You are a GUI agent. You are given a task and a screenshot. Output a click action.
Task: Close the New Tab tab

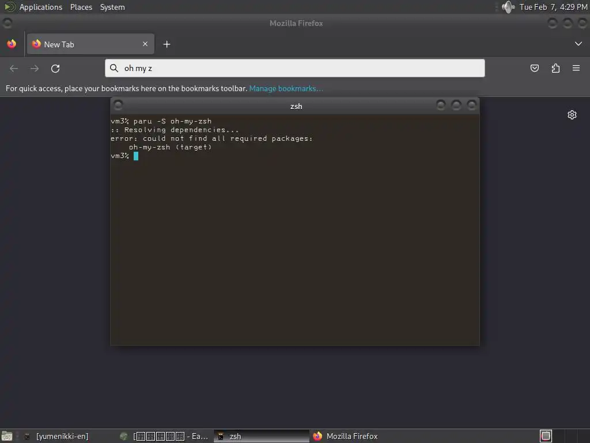pos(145,44)
